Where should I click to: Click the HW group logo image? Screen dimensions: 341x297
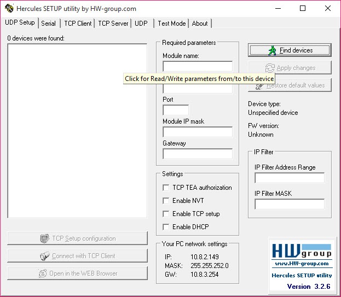[302, 251]
